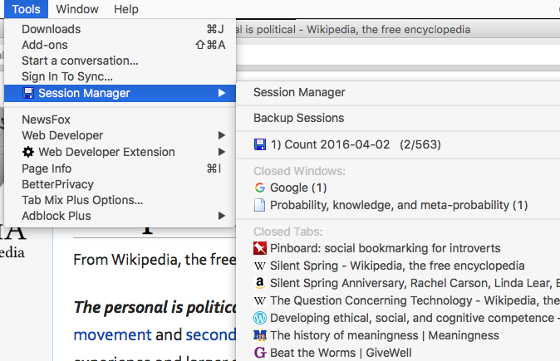Image resolution: width=560 pixels, height=361 pixels.
Task: Open the Tools menu
Action: click(26, 9)
